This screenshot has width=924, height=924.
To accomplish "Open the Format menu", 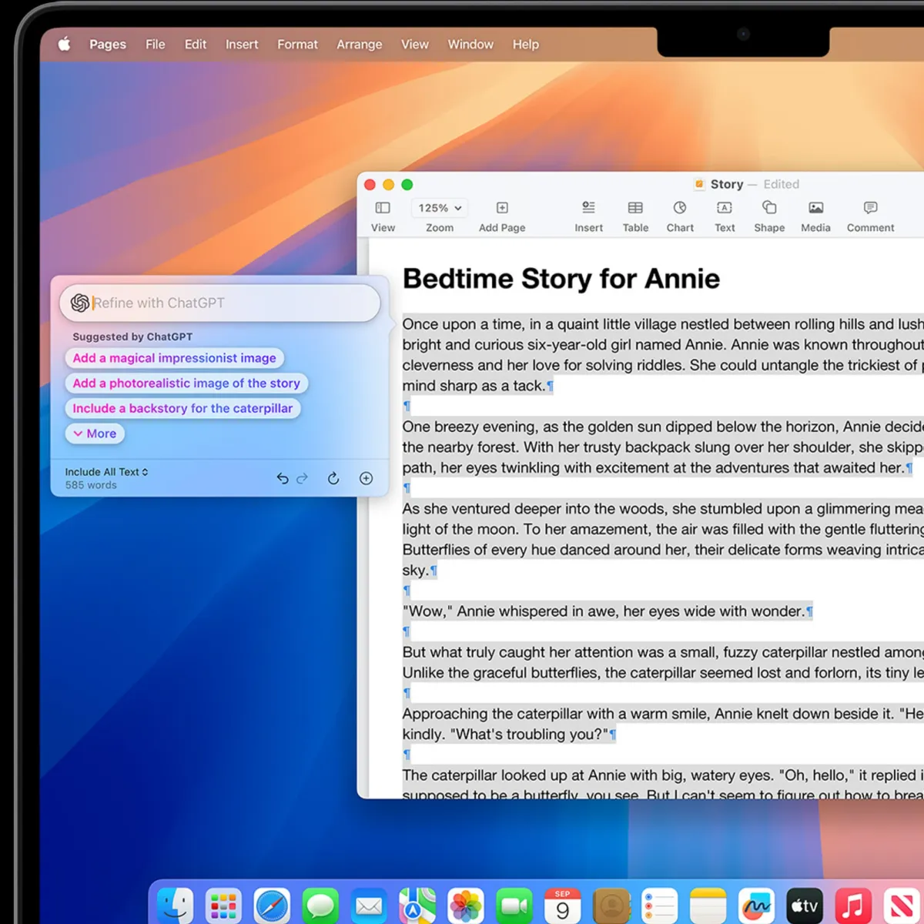I will [x=297, y=44].
